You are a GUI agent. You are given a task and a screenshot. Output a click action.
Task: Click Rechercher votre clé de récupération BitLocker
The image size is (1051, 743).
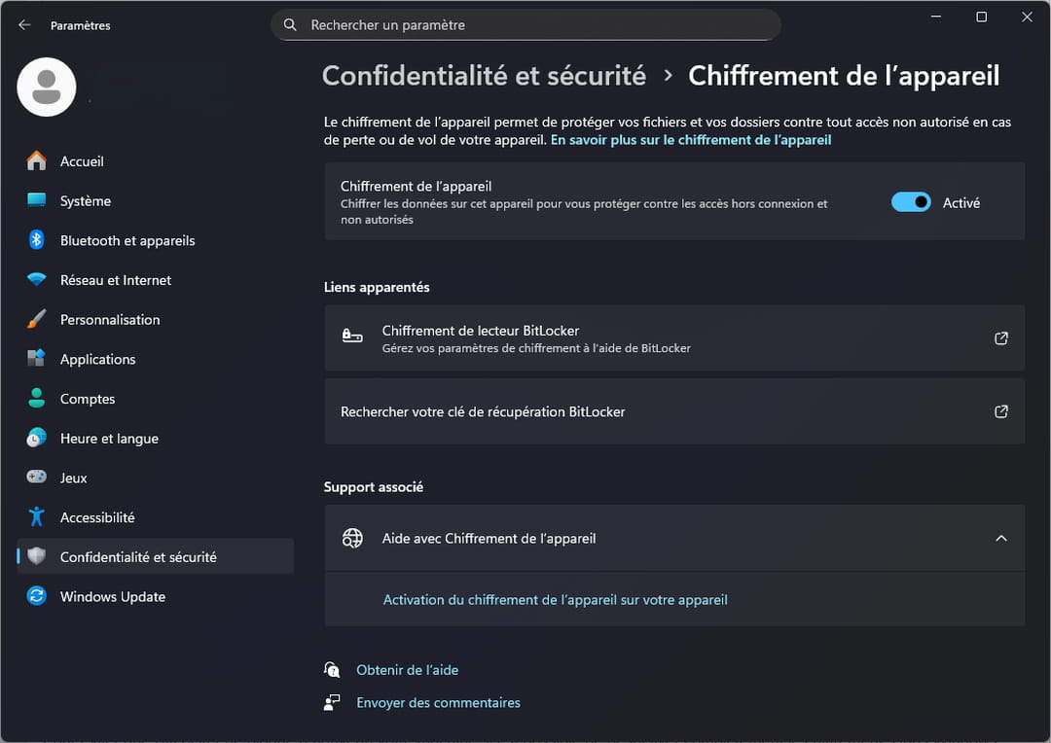click(483, 412)
